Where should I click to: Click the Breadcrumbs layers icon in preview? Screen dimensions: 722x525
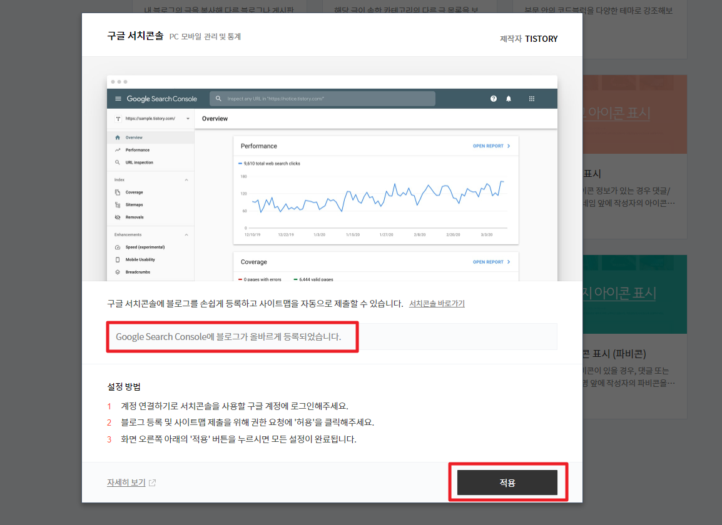pyautogui.click(x=118, y=272)
